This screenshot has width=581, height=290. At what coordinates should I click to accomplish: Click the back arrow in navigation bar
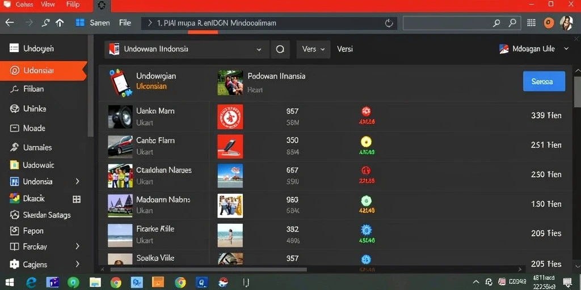tap(9, 23)
